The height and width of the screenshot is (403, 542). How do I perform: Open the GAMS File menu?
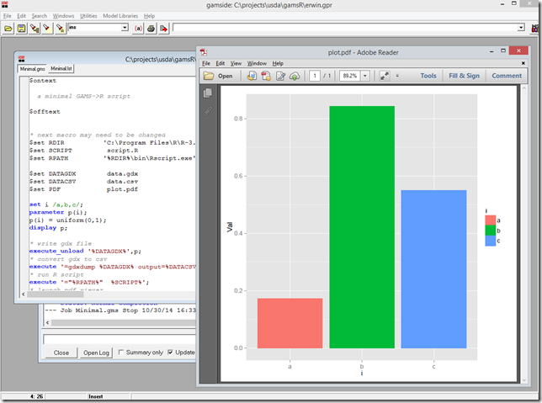(x=8, y=16)
